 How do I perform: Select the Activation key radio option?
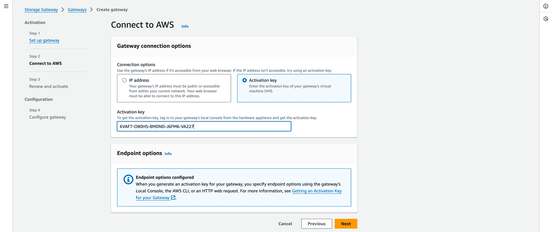245,80
